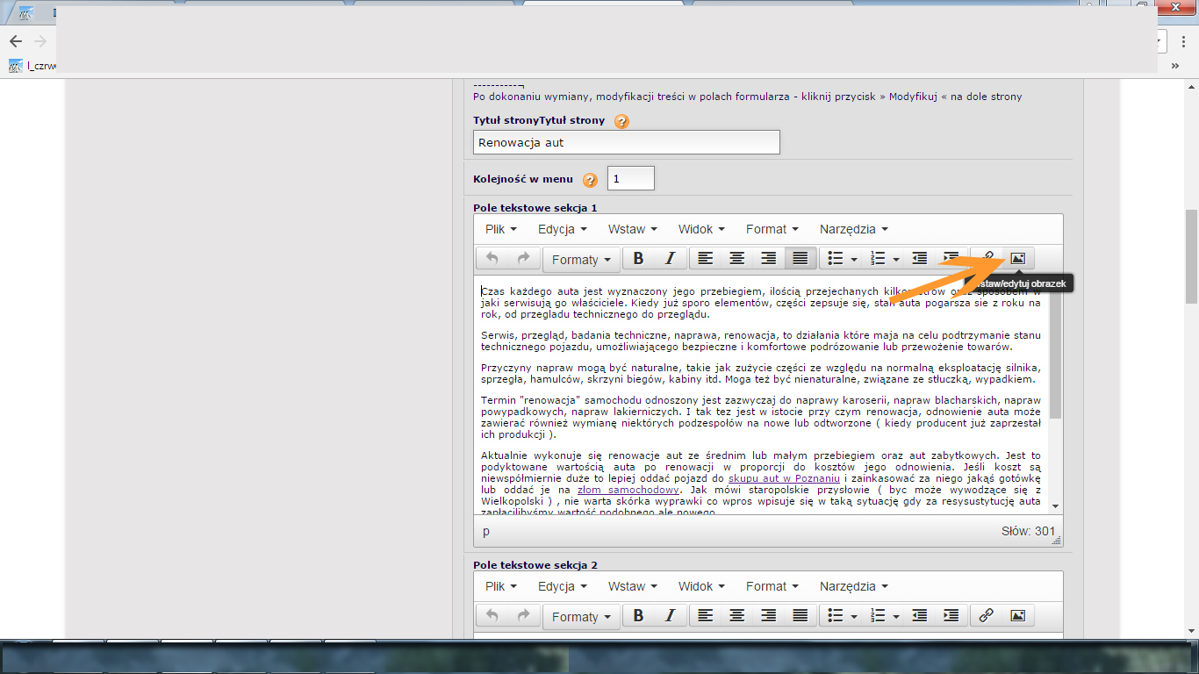Viewport: 1199px width, 674px height.
Task: Undo in section 1 editor toolbar
Action: pos(492,259)
